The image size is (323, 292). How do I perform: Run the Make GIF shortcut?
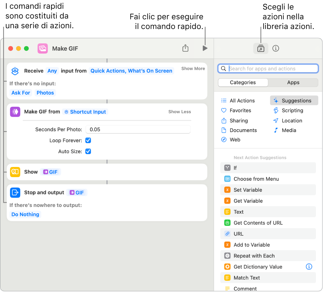tap(204, 48)
